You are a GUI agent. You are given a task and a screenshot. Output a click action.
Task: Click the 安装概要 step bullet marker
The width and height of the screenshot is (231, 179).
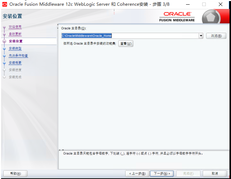click(4, 63)
